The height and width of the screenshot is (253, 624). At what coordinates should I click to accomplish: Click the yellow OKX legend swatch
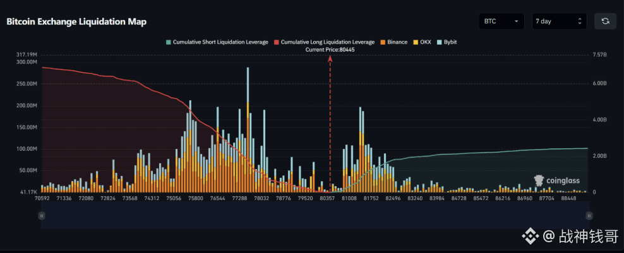coord(416,42)
